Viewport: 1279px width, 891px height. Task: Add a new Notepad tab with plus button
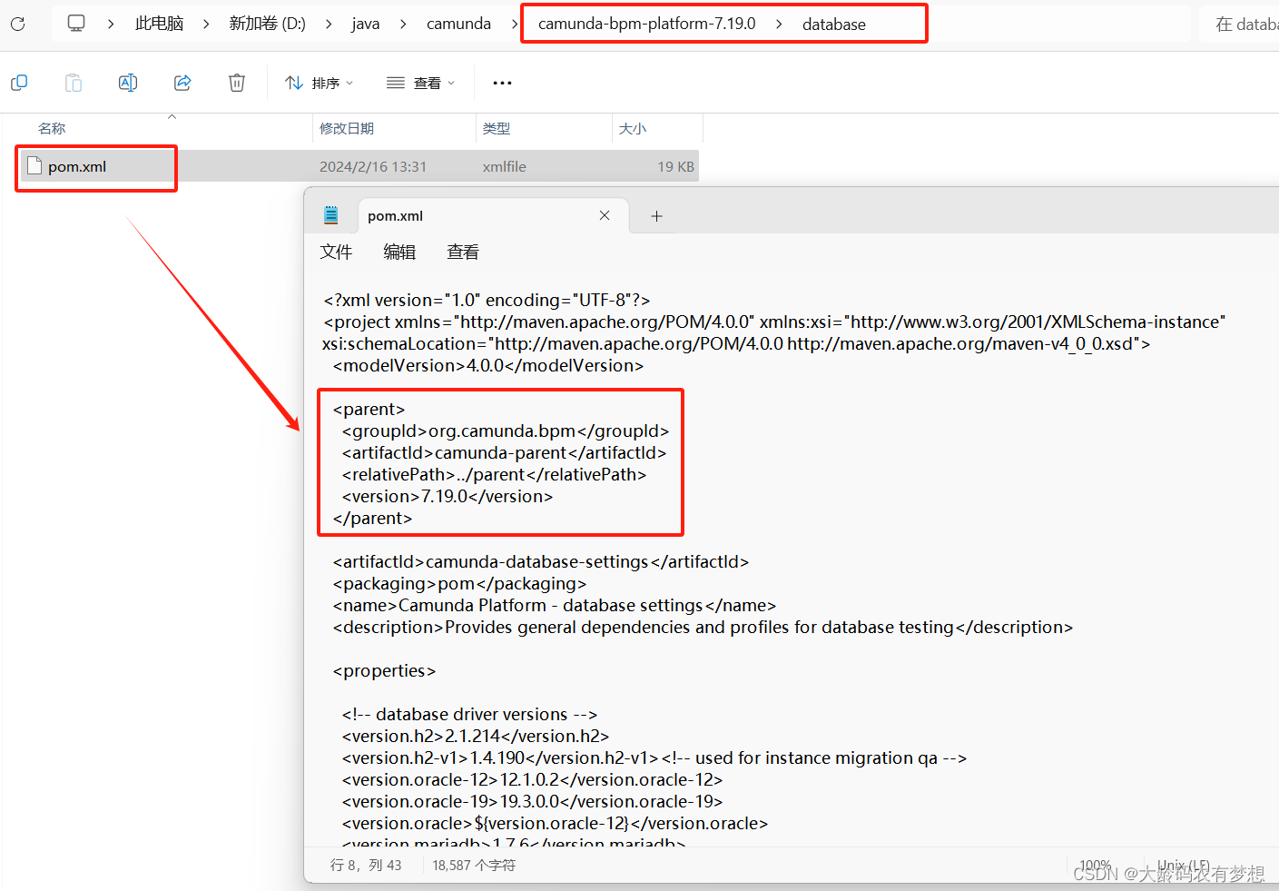click(656, 216)
